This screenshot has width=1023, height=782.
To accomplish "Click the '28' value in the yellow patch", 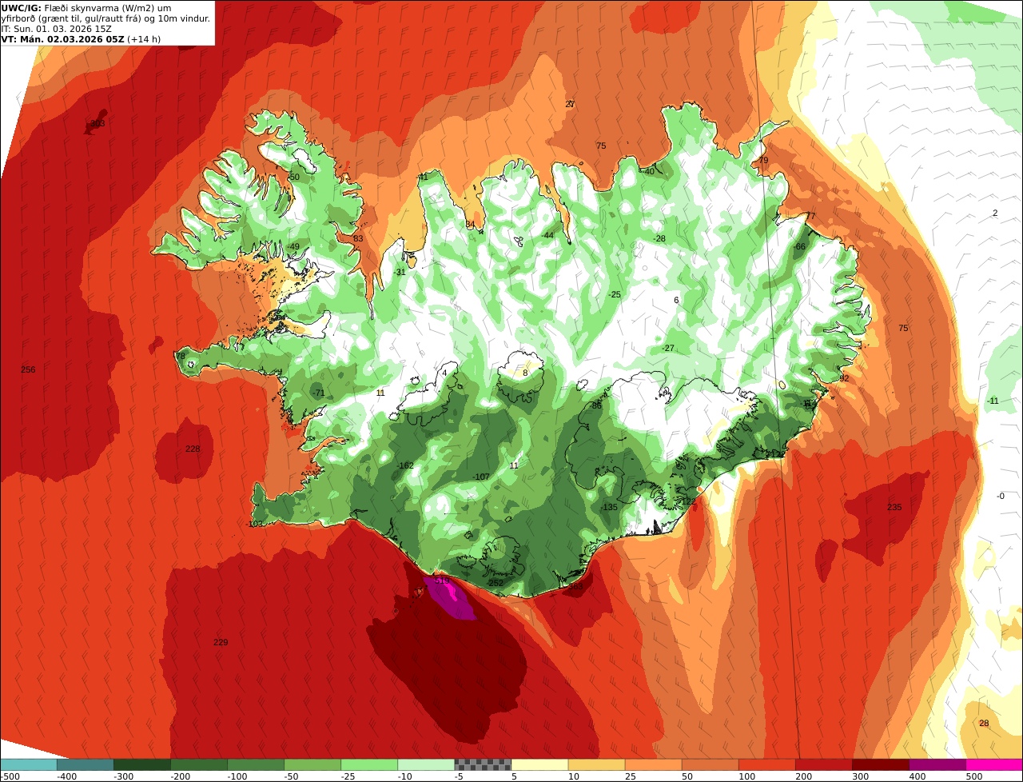I will [x=984, y=723].
